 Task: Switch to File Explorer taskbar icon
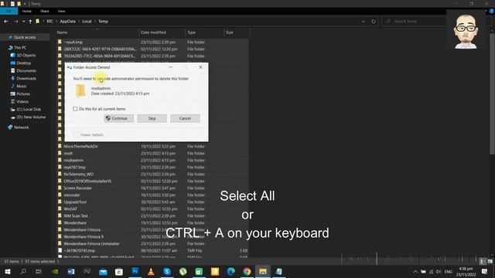263,271
